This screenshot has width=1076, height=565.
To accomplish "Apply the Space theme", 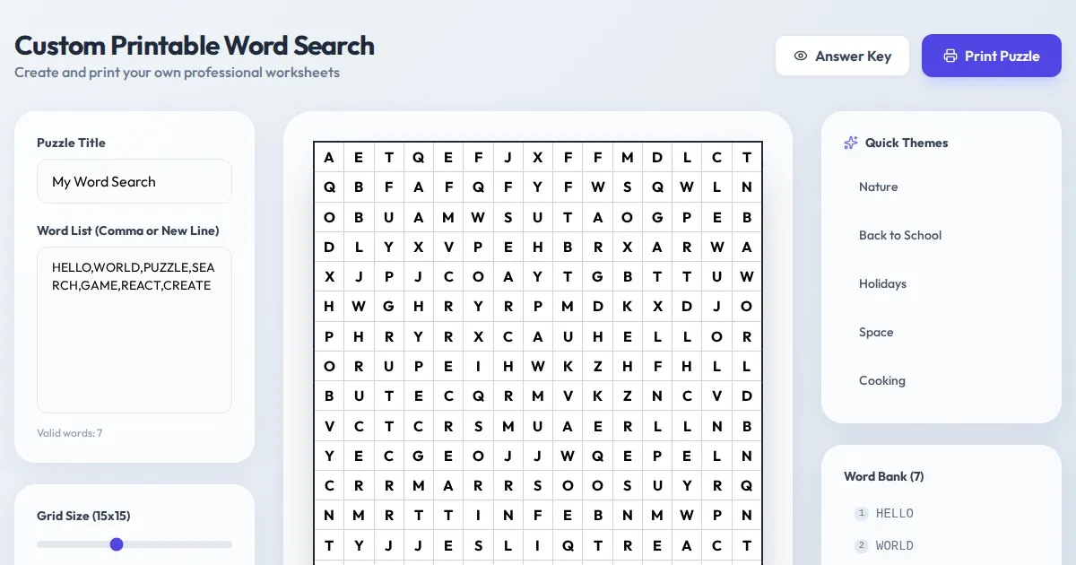I will pyautogui.click(x=876, y=332).
